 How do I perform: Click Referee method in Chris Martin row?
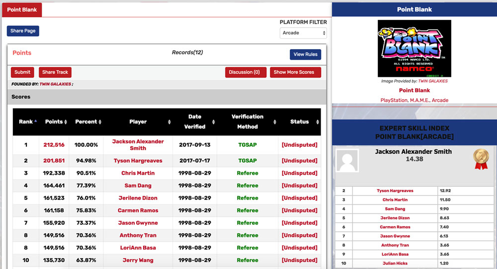[x=248, y=173]
